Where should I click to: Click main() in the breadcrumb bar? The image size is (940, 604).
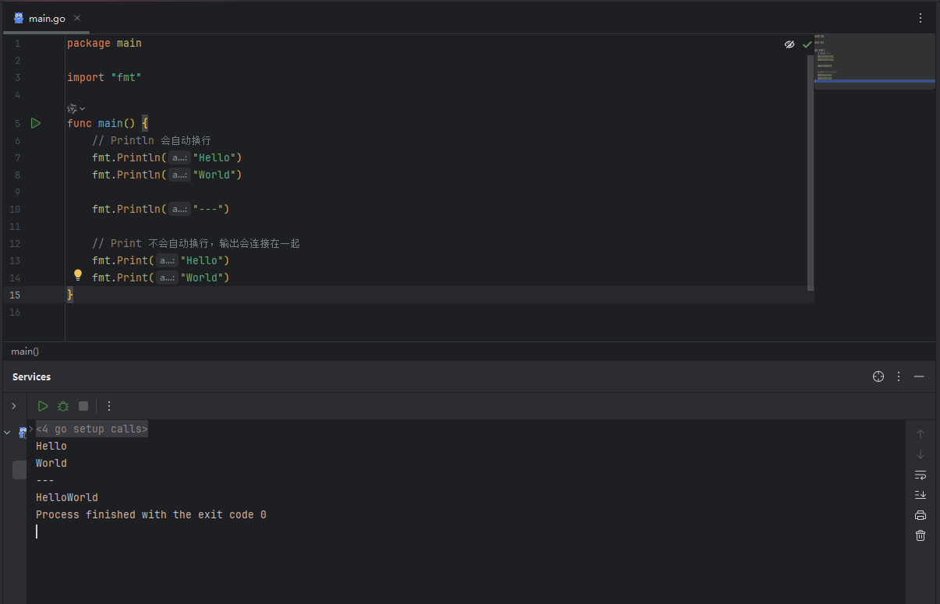25,351
